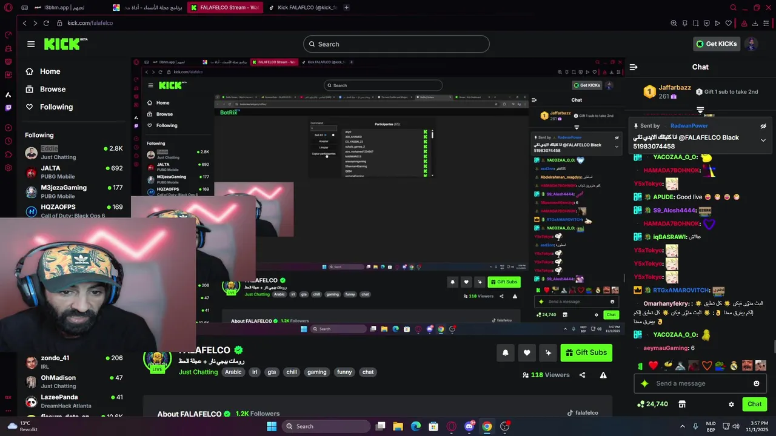Screen dimensions: 776x436
Task: Open OBS Studio from taskbar
Action: [504, 426]
